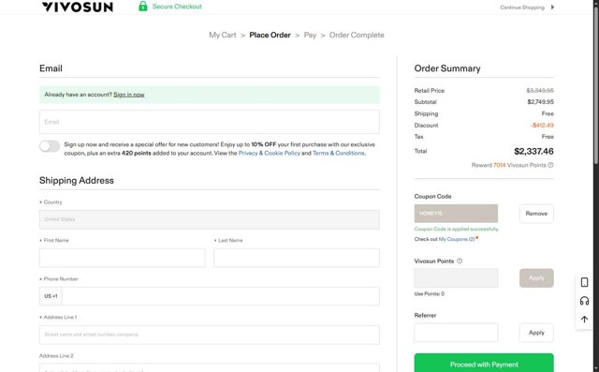The height and width of the screenshot is (372, 599).
Task: Select the Place Order step
Action: [270, 35]
